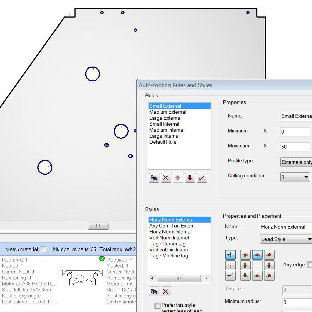Check Prefer this style regardless of lead

pos(157,305)
